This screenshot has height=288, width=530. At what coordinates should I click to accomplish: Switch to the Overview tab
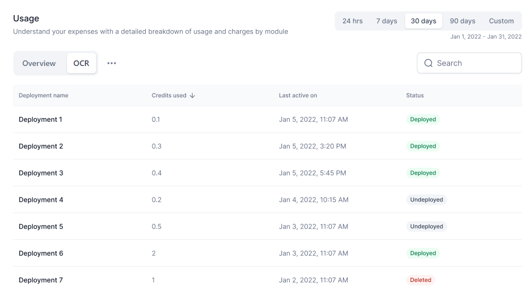click(39, 63)
